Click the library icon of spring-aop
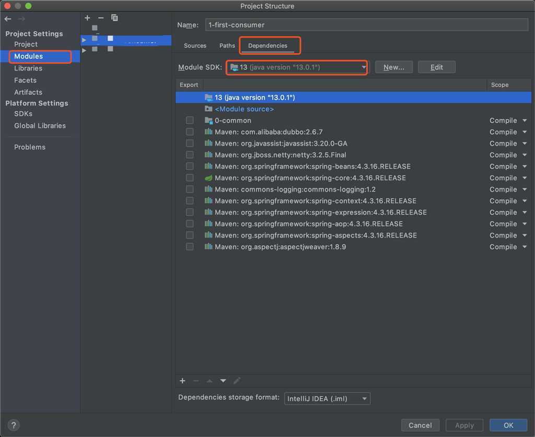The width and height of the screenshot is (535, 437). click(x=208, y=223)
